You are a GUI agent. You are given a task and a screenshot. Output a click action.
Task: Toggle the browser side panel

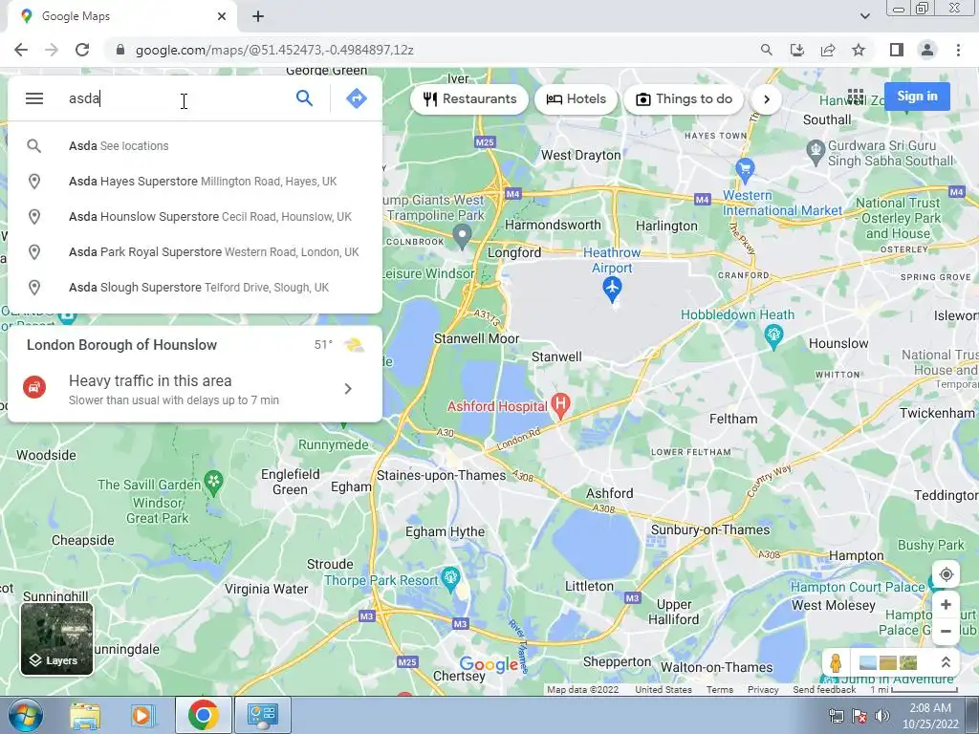897,50
